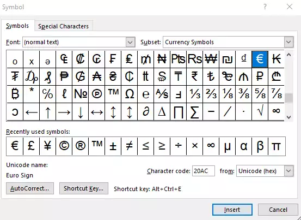Screen dimensions: 301x220
Task: Select the Ruble sign ₽ in grid
Action: click(260, 76)
